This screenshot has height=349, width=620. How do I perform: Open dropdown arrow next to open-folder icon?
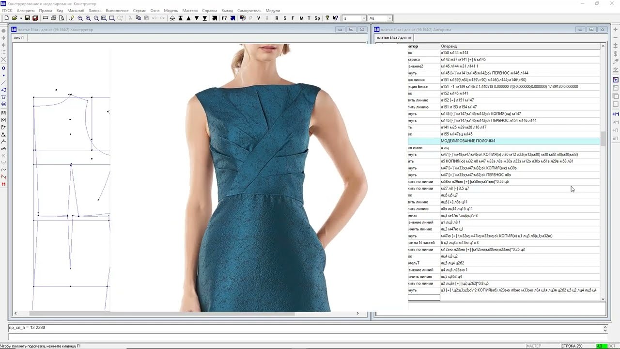pos(20,18)
